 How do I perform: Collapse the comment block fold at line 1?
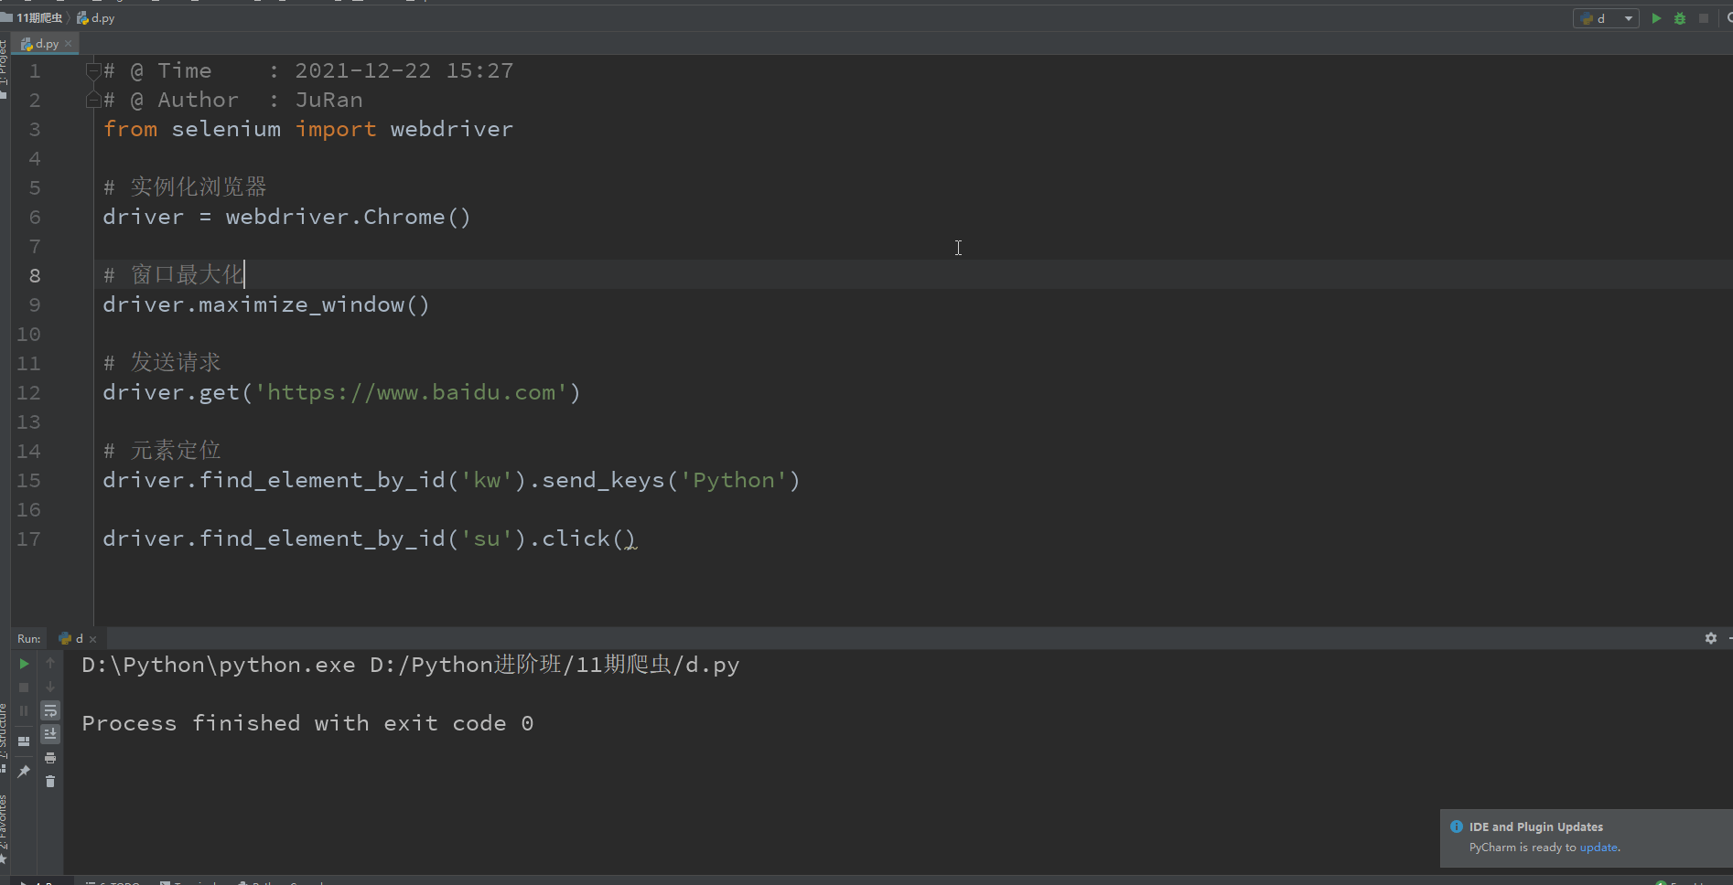(x=92, y=70)
